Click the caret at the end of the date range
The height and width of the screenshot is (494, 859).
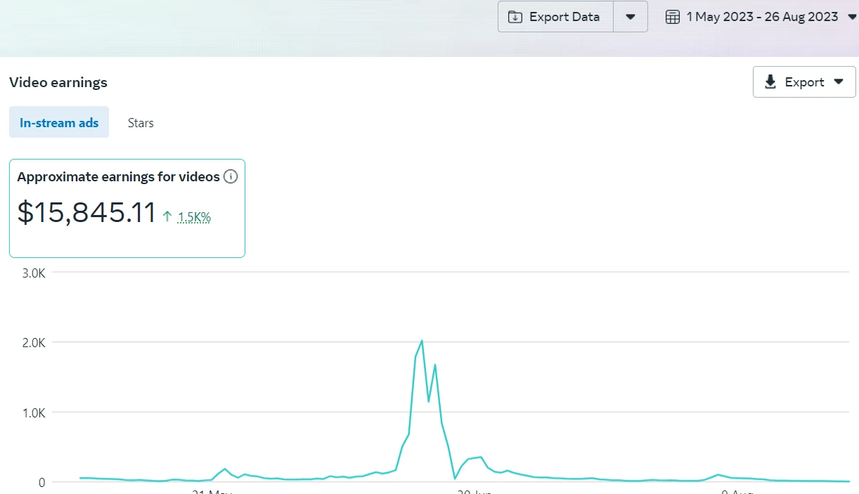click(853, 17)
